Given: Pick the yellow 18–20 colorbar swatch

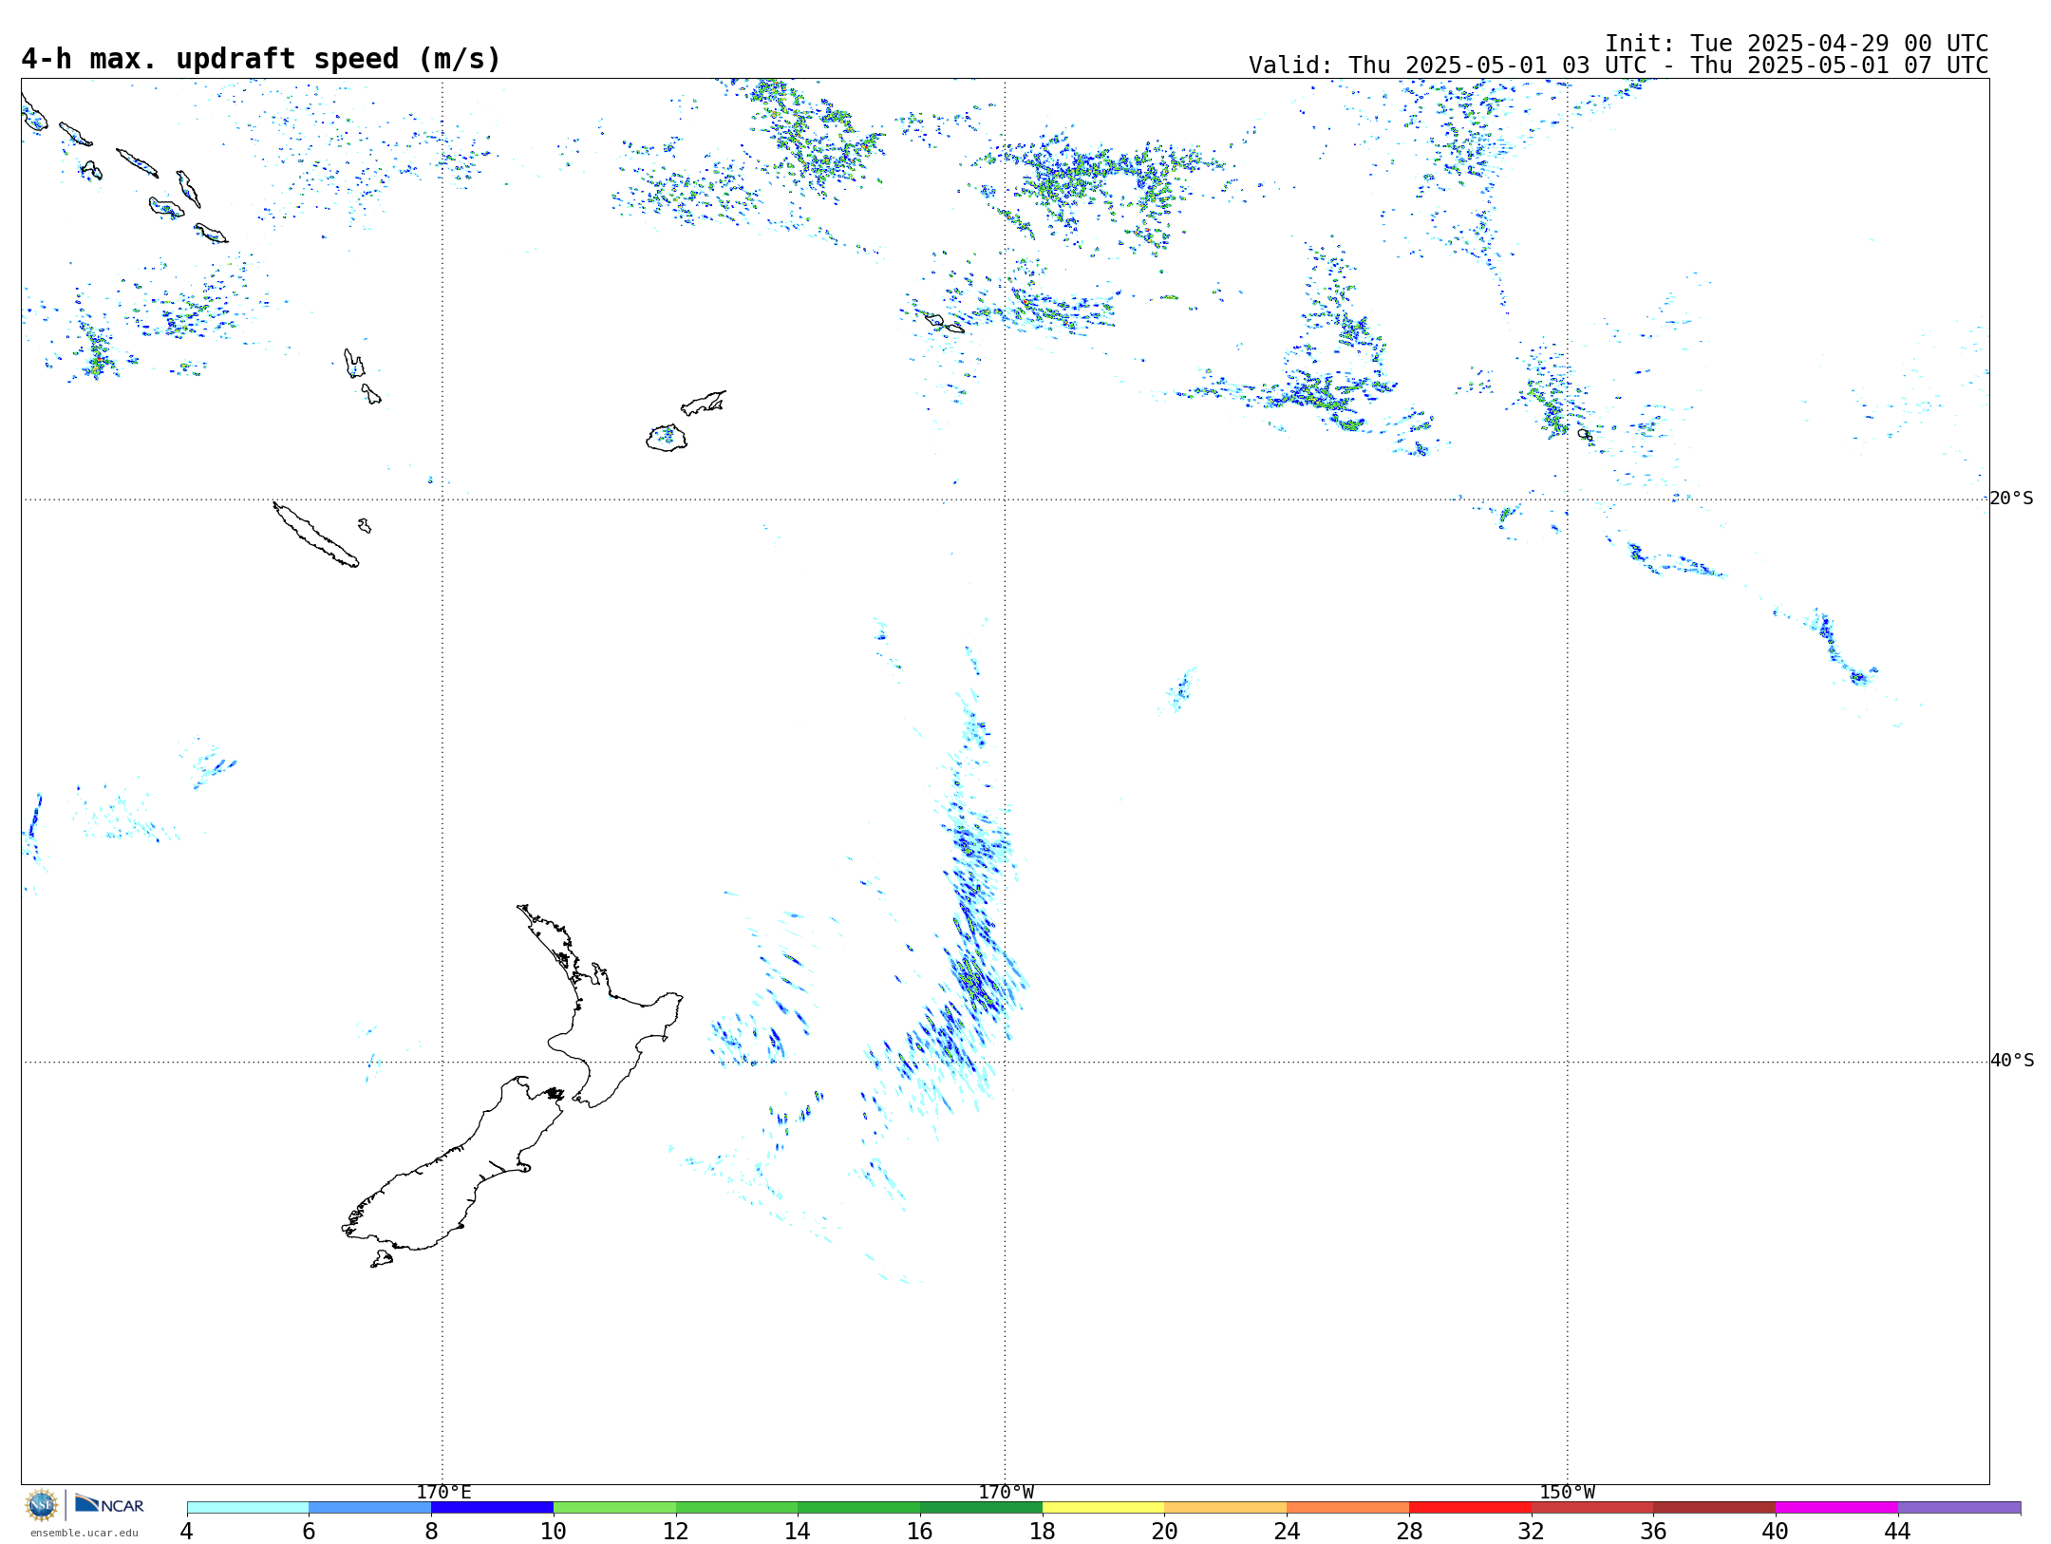Looking at the screenshot, I should (1103, 1508).
